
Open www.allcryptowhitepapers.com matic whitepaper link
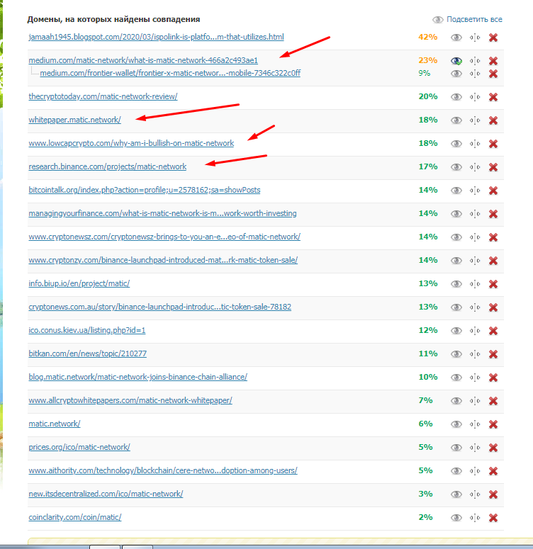tap(130, 400)
